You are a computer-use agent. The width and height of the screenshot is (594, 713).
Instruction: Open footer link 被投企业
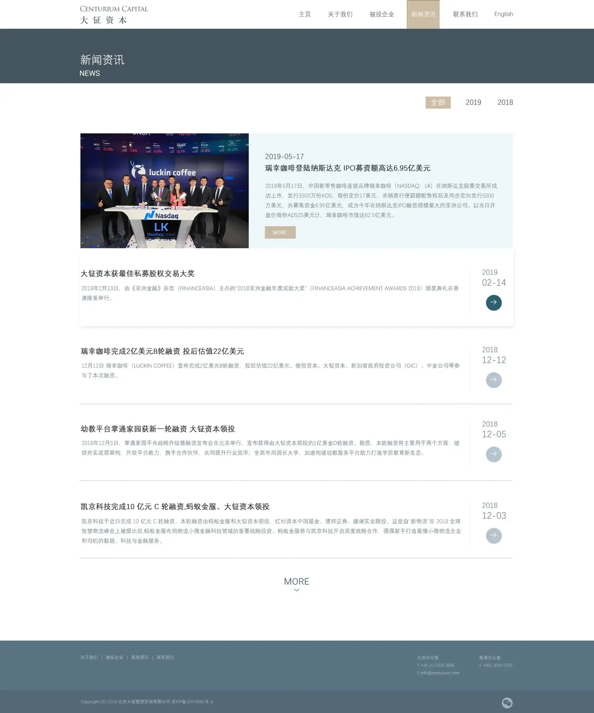click(x=114, y=657)
